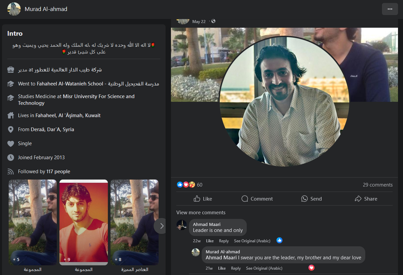Open Misr University For Science and Technology page

pos(76,100)
